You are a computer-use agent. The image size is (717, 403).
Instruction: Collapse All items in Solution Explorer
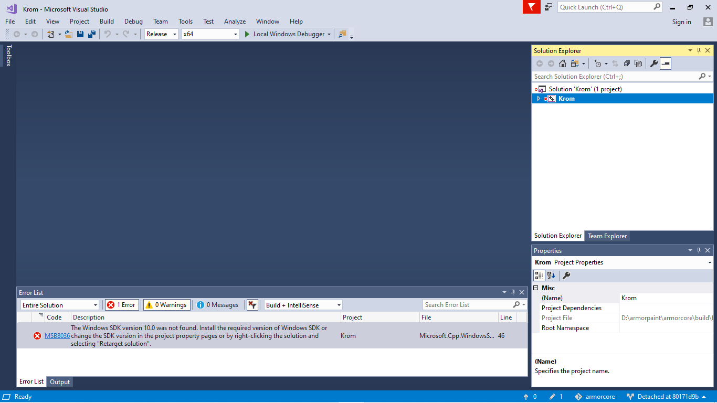[x=626, y=63]
